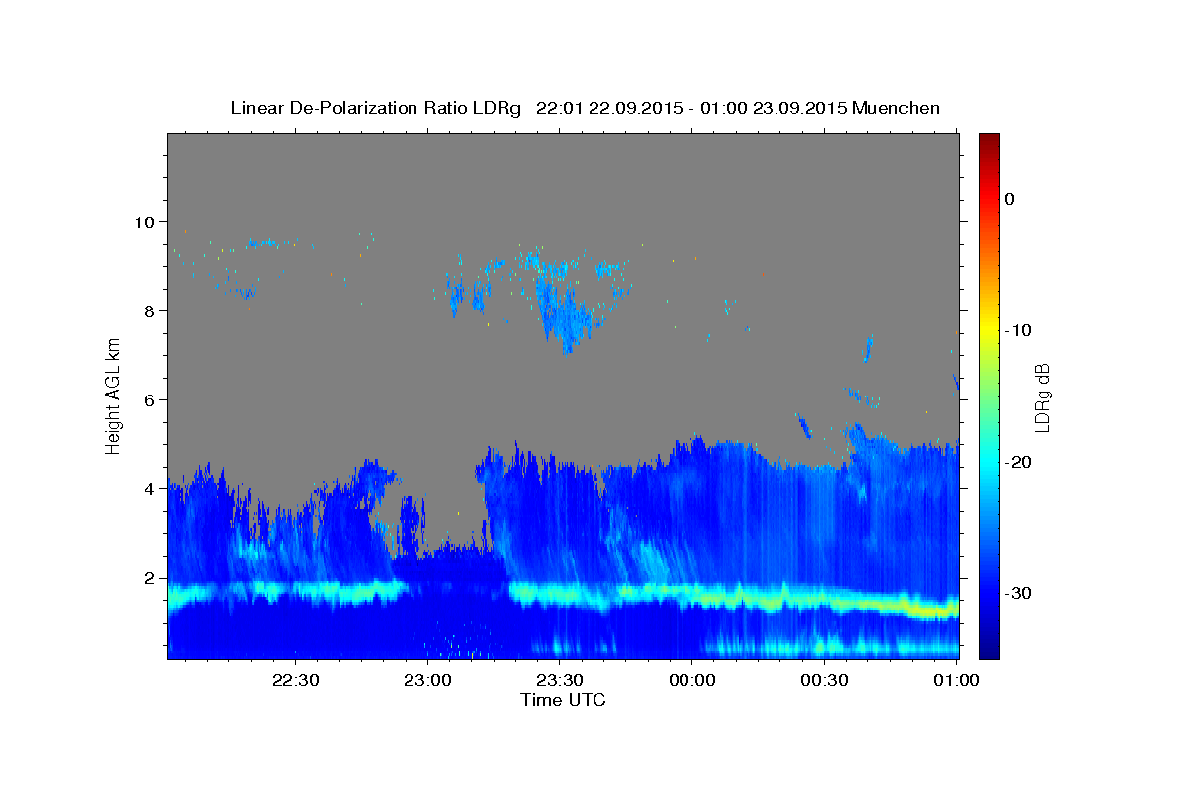Click the 23:00 time tick label
1187x791 pixels.
click(427, 680)
